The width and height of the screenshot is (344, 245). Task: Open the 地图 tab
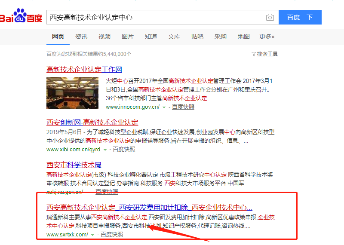click(x=243, y=37)
